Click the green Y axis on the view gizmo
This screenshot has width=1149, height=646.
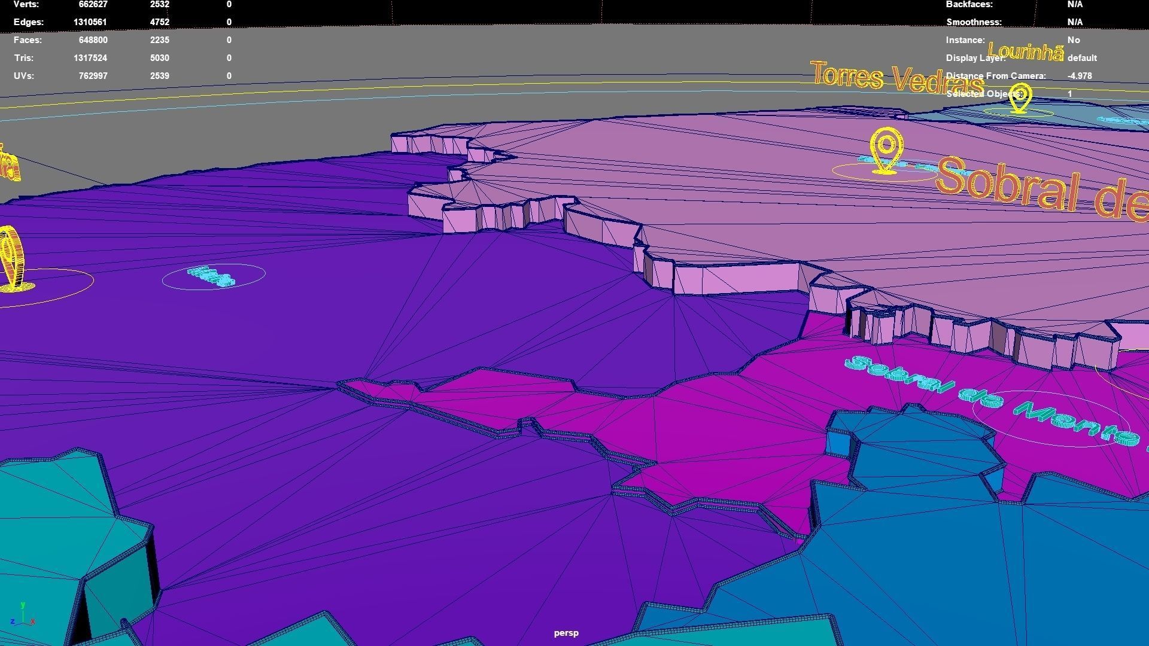click(x=23, y=605)
